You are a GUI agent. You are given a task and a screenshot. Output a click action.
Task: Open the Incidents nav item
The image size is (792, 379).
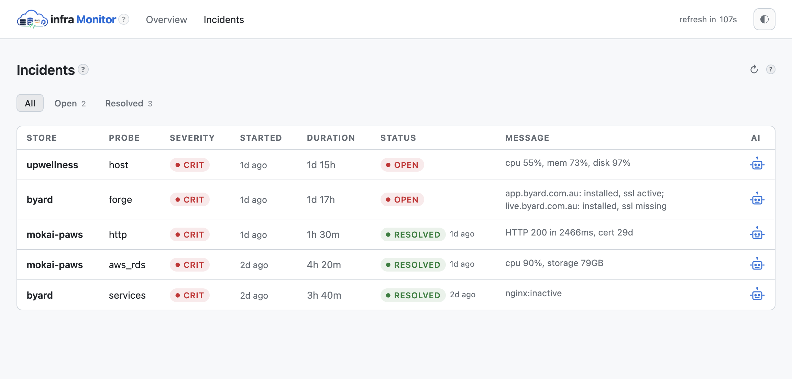click(x=224, y=20)
